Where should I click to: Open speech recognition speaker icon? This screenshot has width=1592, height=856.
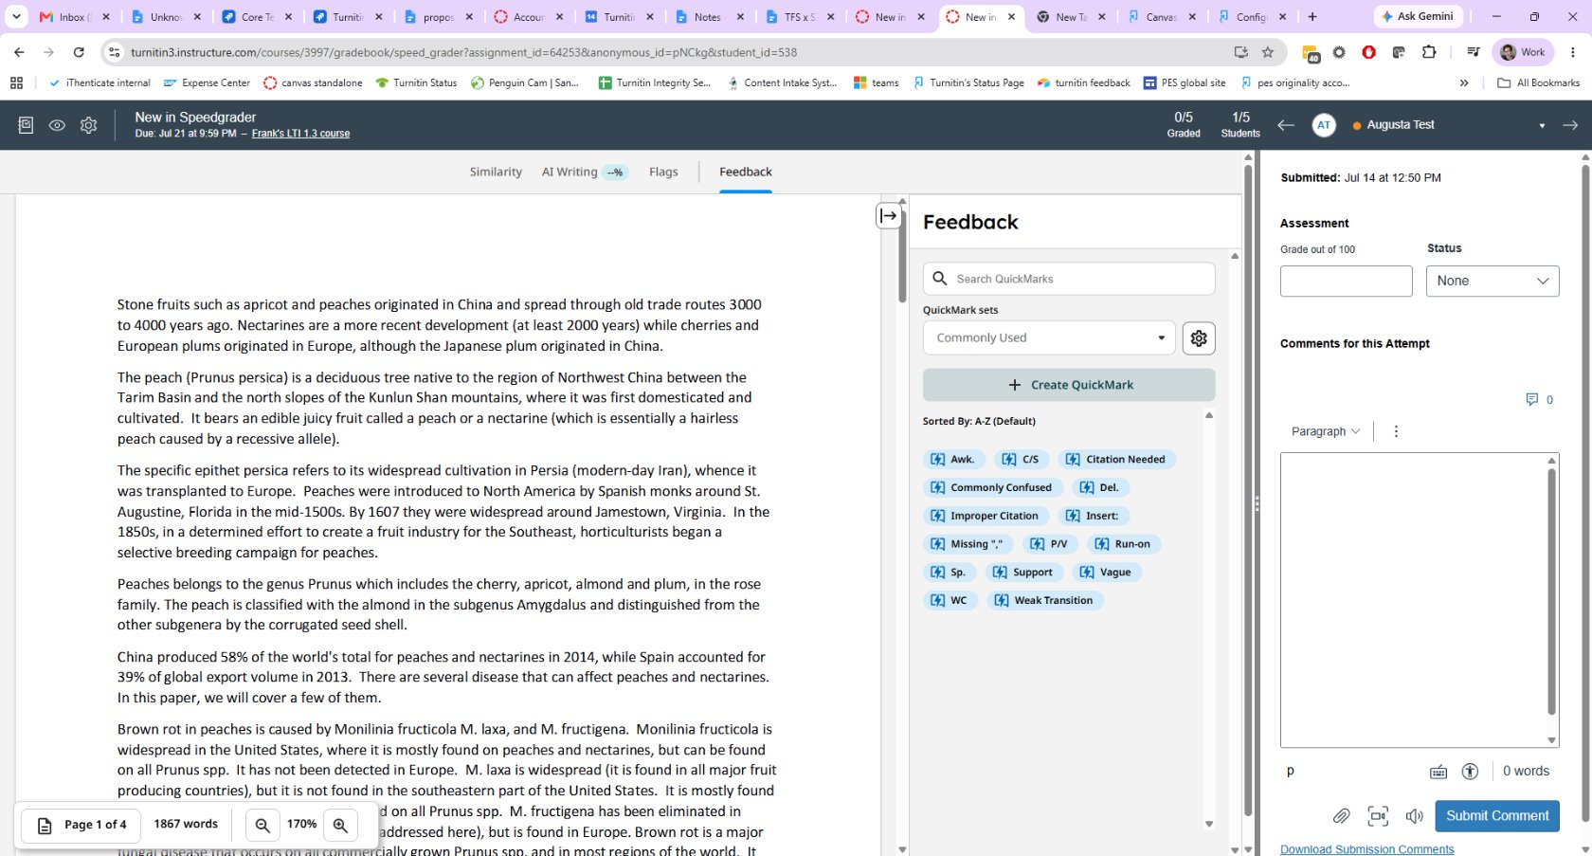(1415, 816)
